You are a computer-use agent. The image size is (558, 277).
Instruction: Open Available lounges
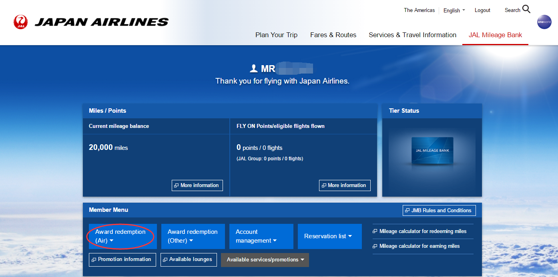click(189, 259)
